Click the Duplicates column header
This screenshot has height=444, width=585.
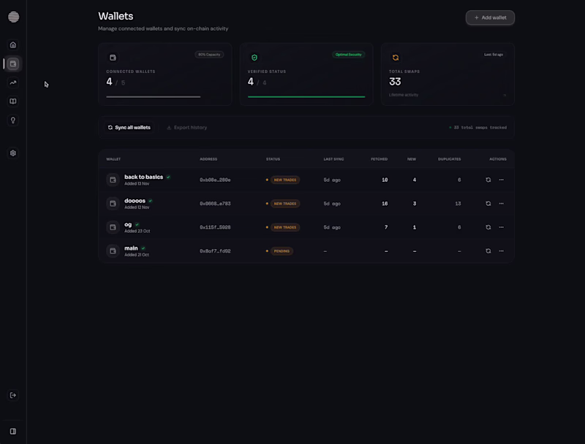click(x=449, y=159)
